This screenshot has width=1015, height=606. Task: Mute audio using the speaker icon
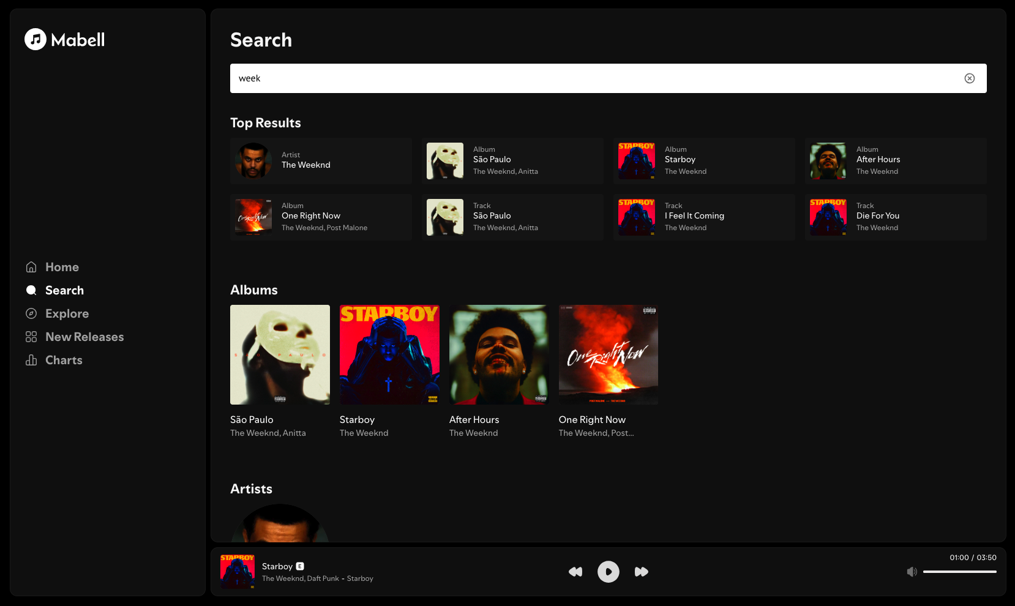tap(912, 572)
